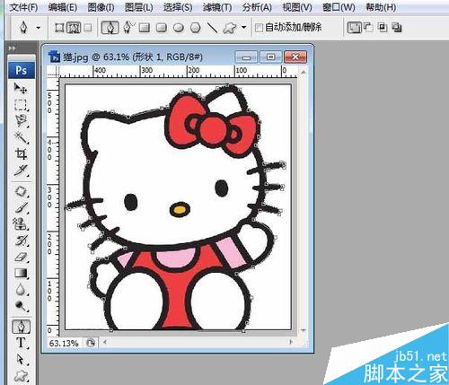Click the Ps logo in toolbox
449x385 pixels.
click(22, 70)
